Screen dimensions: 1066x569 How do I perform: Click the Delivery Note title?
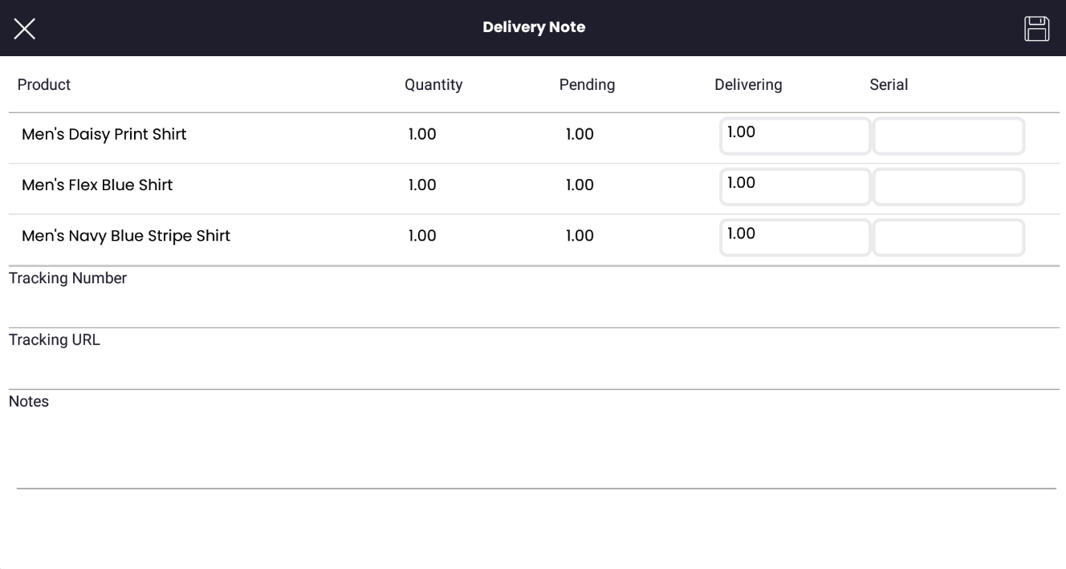coord(534,27)
